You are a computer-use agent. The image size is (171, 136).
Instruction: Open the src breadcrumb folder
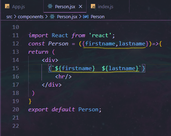9,17
